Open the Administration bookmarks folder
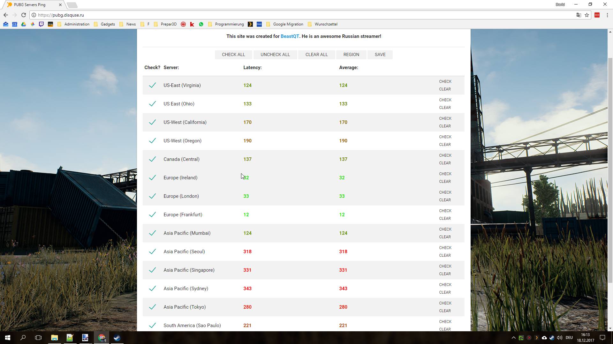Viewport: 613px width, 344px height. [x=73, y=24]
